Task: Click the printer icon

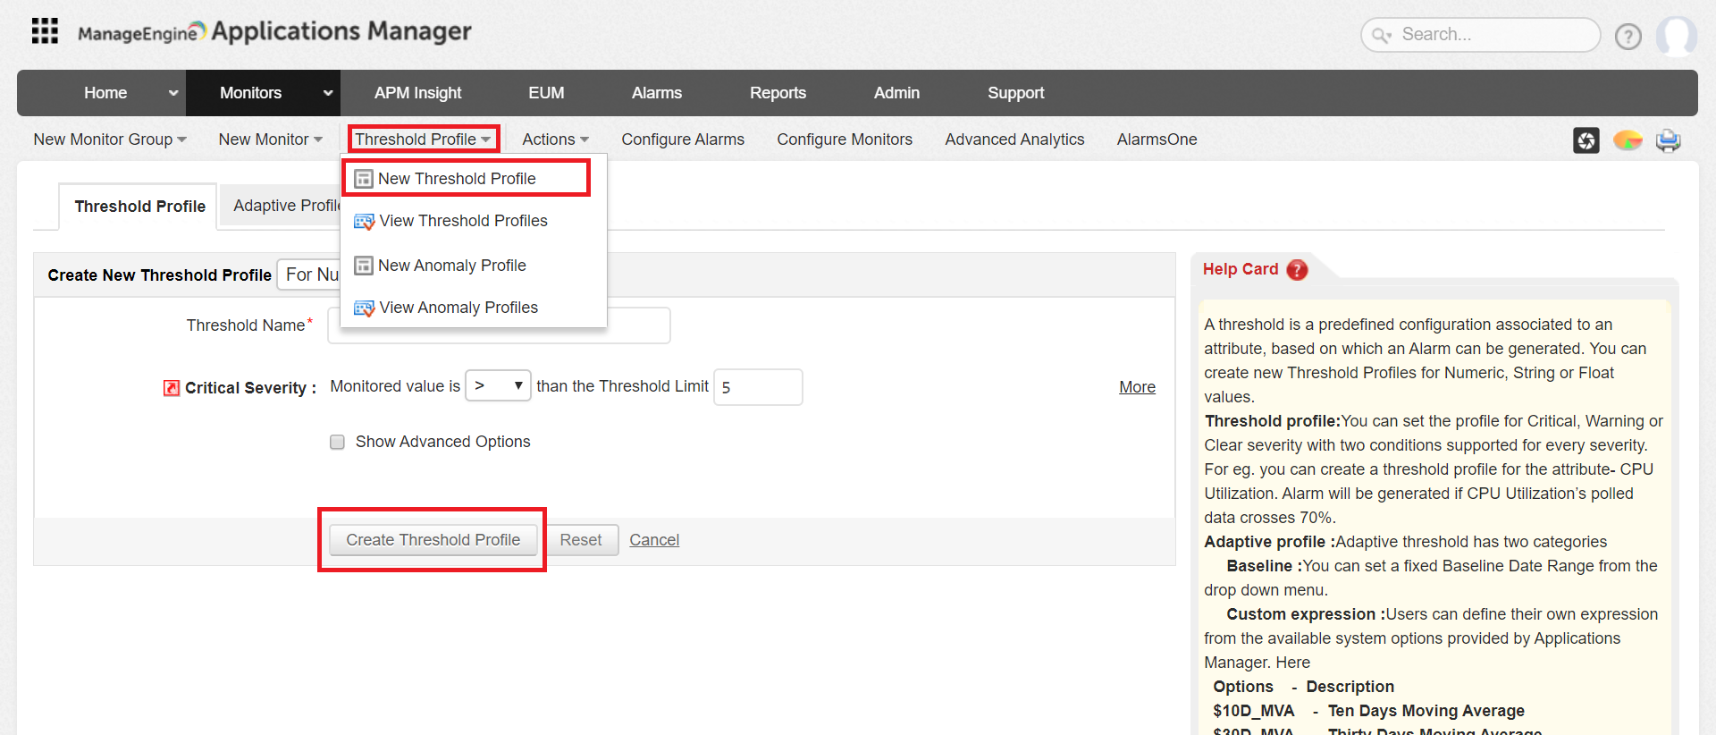Action: coord(1668,140)
